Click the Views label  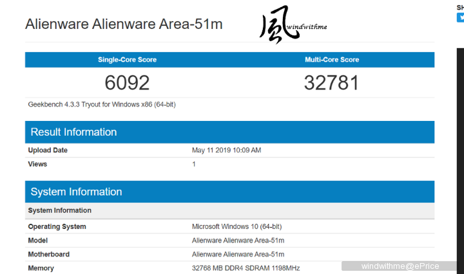[37, 164]
